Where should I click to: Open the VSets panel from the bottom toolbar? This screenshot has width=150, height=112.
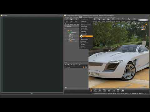[118, 90]
